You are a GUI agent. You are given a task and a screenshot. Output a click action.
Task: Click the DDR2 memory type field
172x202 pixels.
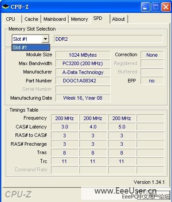pyautogui.click(x=108, y=39)
